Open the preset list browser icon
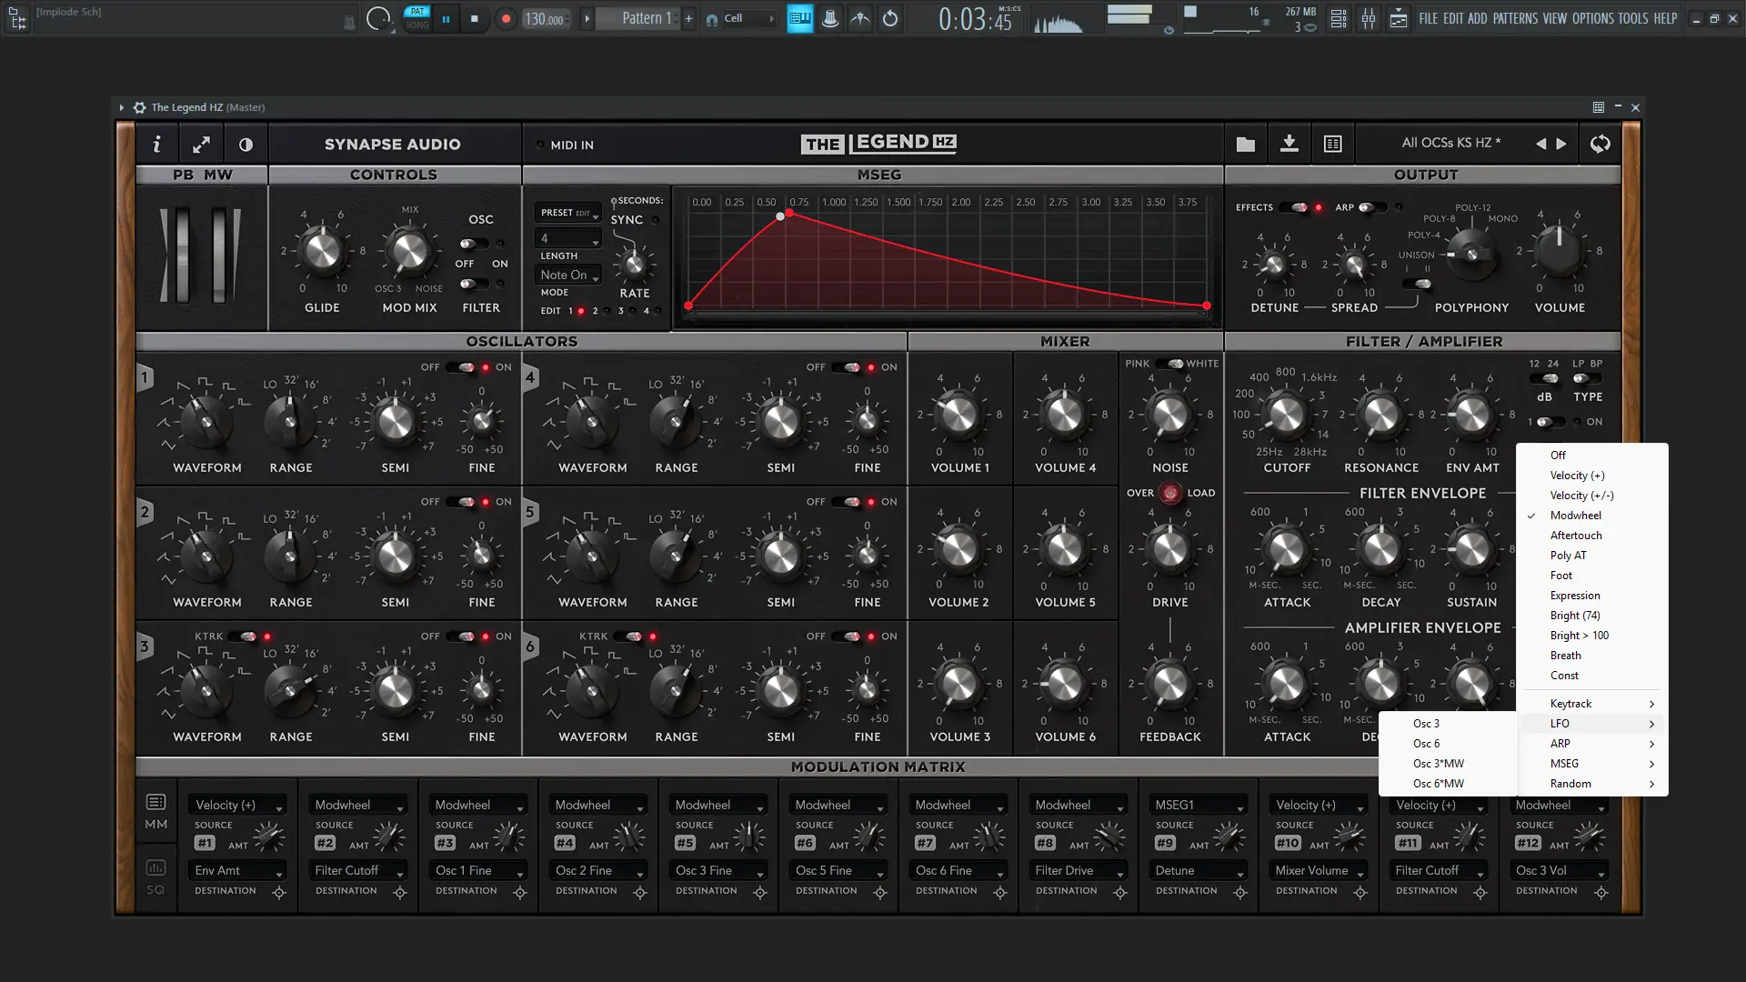The width and height of the screenshot is (1746, 982). [1332, 144]
